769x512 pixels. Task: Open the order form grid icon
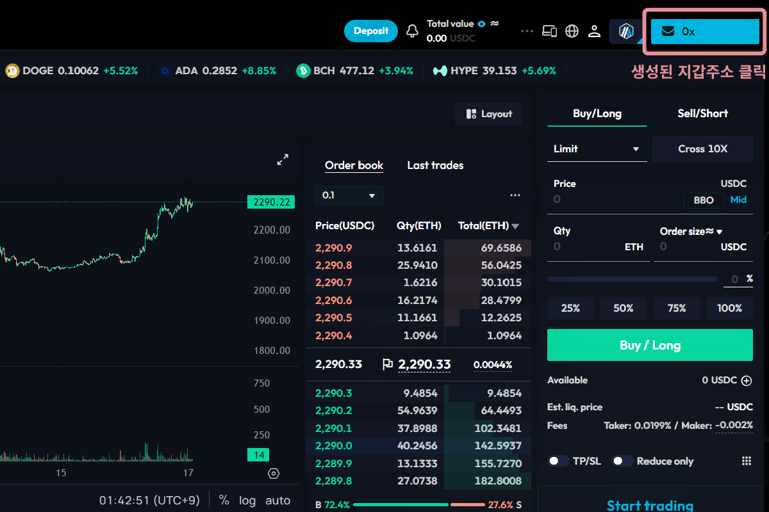(746, 461)
